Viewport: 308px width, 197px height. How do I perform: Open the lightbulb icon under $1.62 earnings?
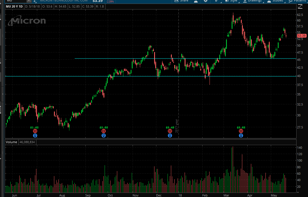click(35, 135)
